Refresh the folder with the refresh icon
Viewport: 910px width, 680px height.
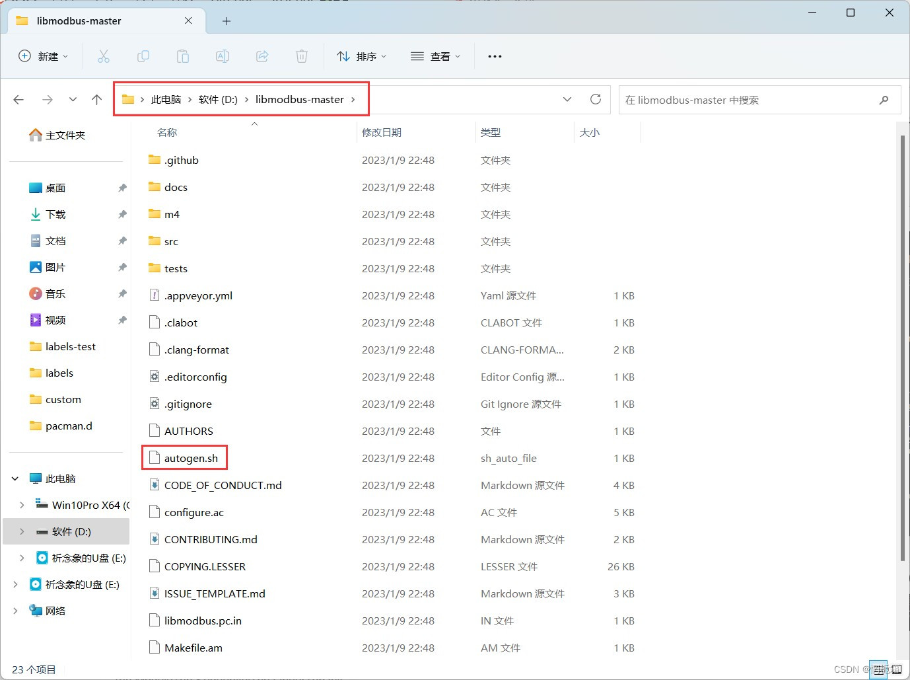point(595,99)
